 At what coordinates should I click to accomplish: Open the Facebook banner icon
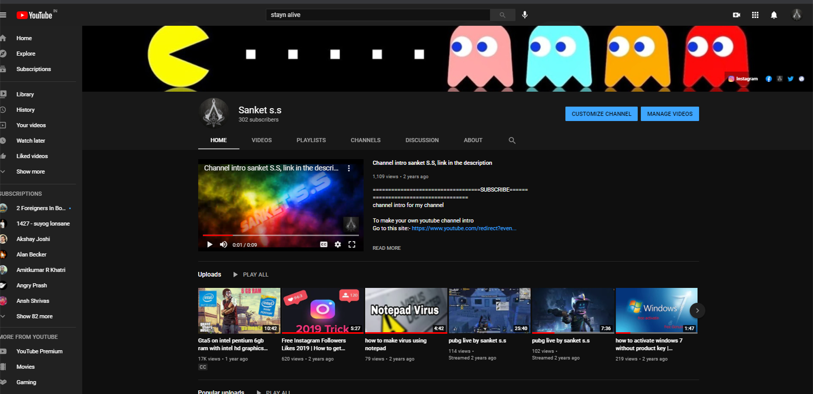(769, 79)
